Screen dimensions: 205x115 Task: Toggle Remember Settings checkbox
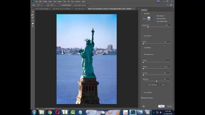(142, 98)
